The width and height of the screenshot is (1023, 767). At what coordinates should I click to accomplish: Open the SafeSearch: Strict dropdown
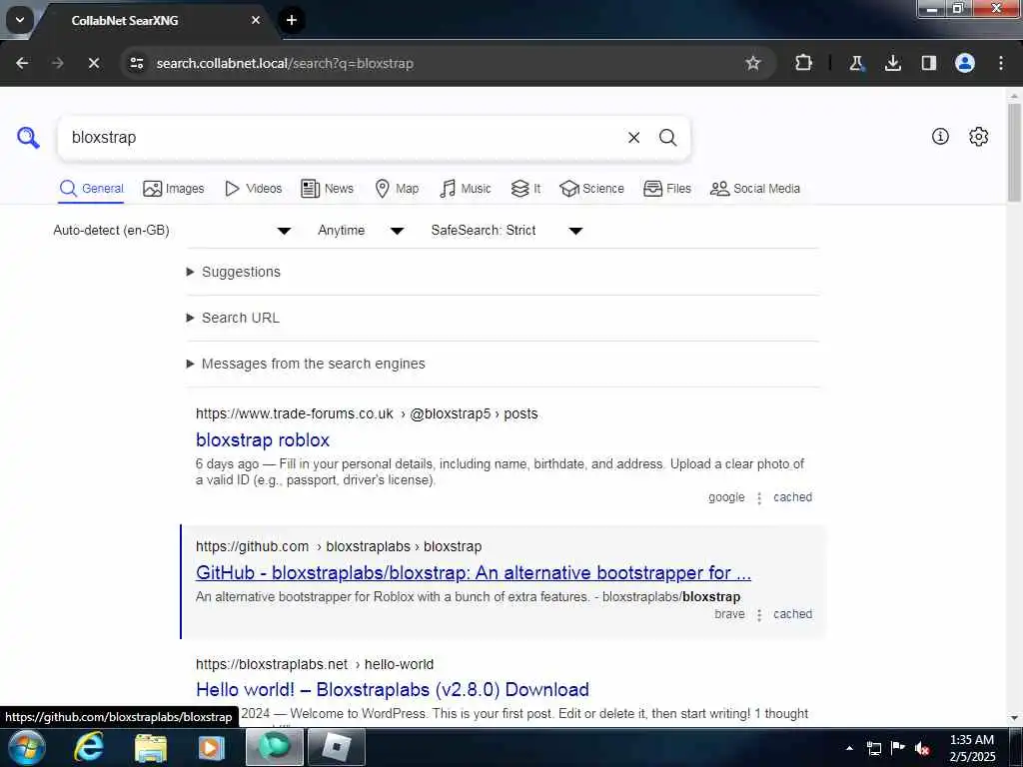coord(507,231)
